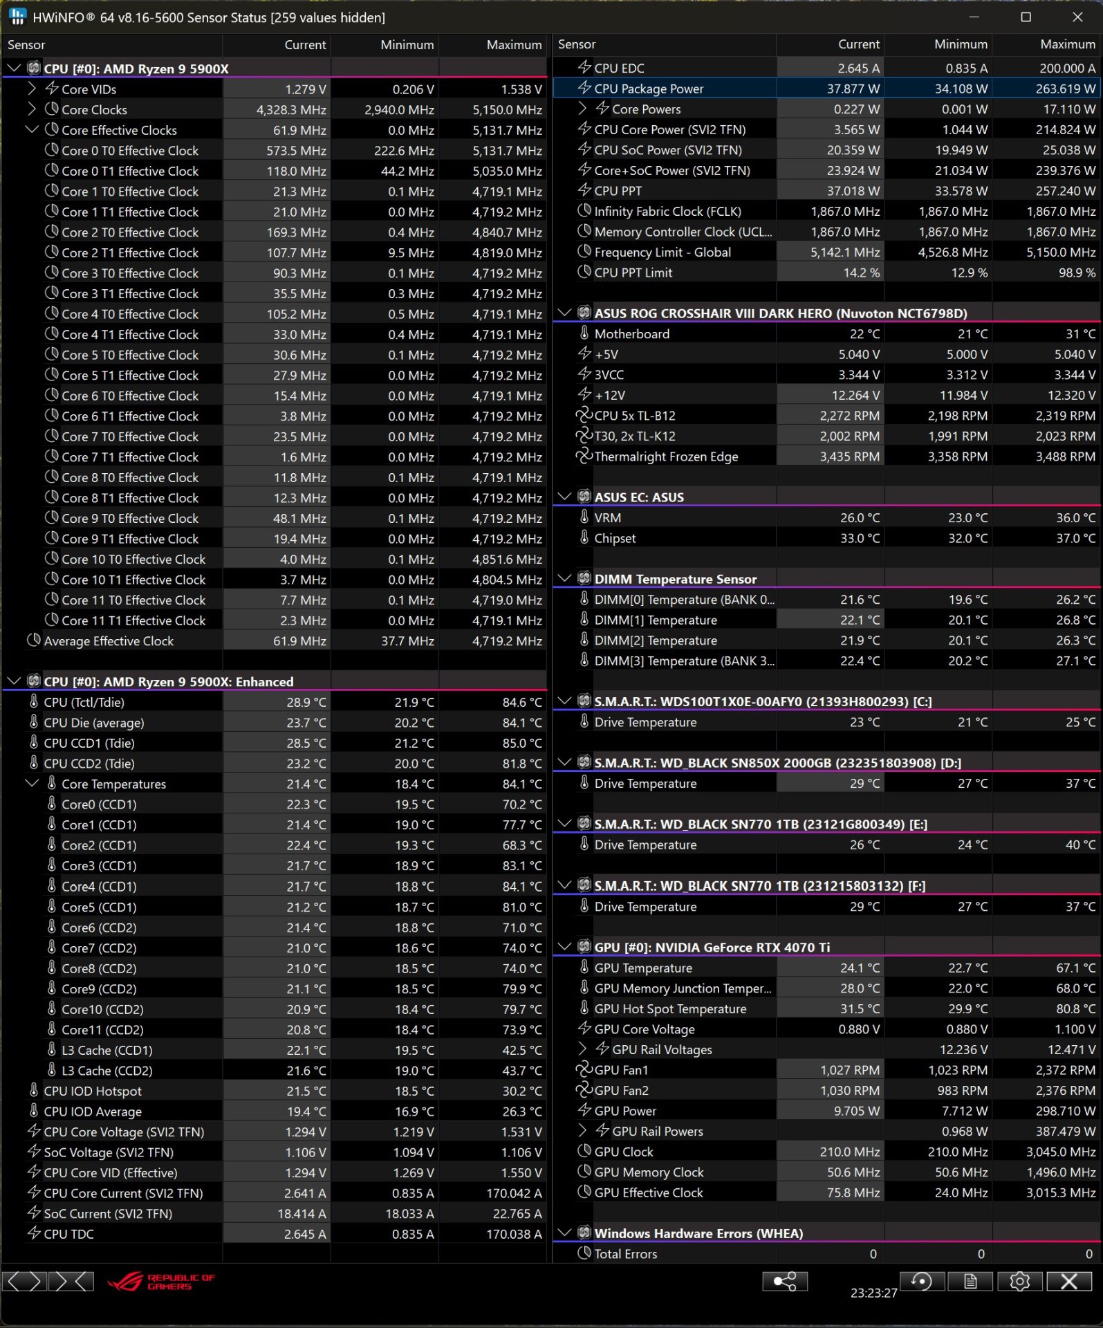This screenshot has height=1328, width=1103.
Task: Expand the Core VIDs group
Action: (32, 89)
